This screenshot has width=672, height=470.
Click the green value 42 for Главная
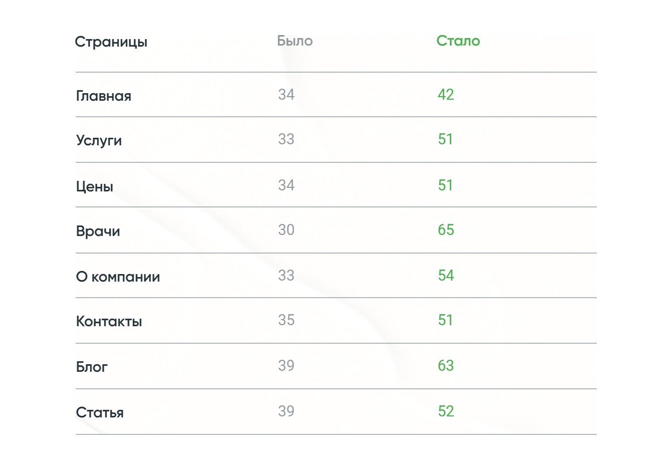coord(445,95)
